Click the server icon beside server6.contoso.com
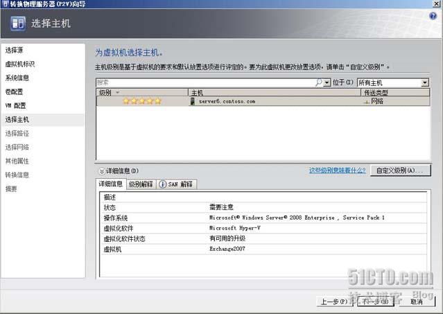443x314 pixels. [193, 101]
